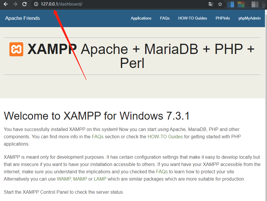Image resolution: width=267 pixels, height=201 pixels.
Task: Follow FAQs link about protecting your site
Action: [x=162, y=172]
